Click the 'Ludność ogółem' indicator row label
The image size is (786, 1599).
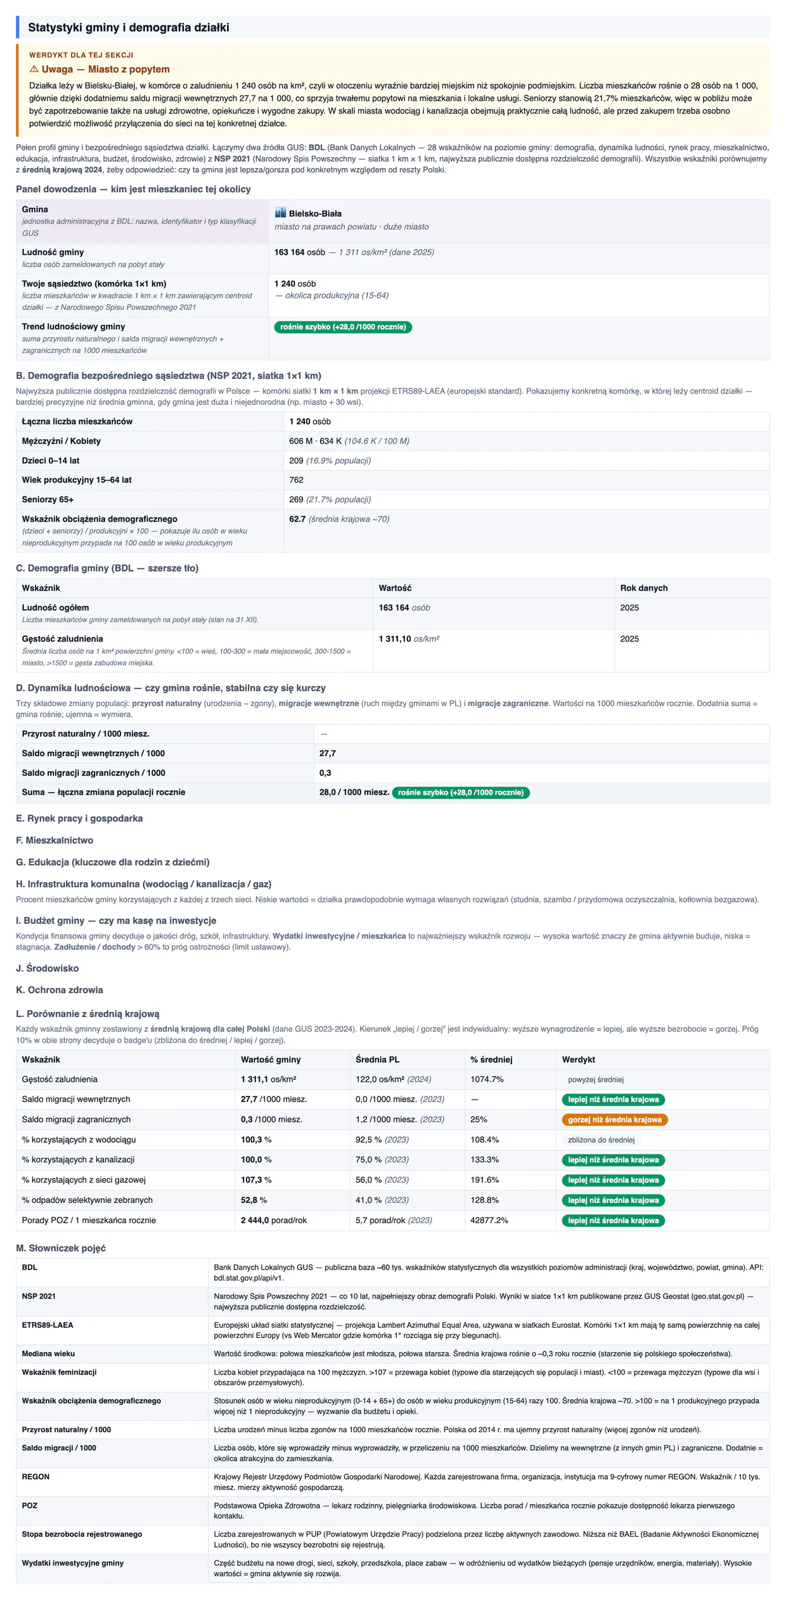55,607
